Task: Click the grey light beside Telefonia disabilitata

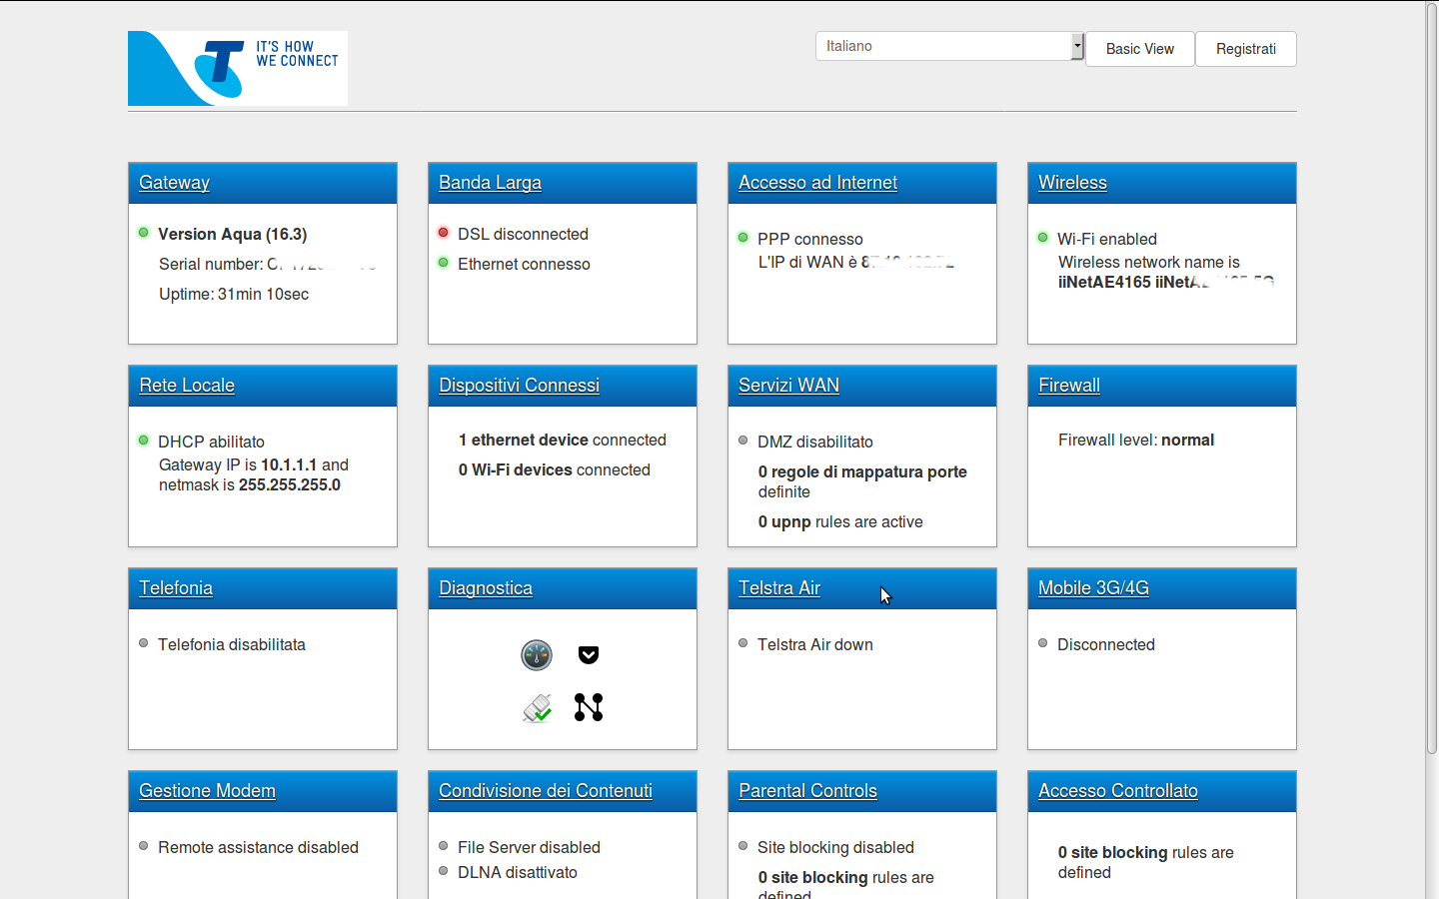Action: click(x=144, y=643)
